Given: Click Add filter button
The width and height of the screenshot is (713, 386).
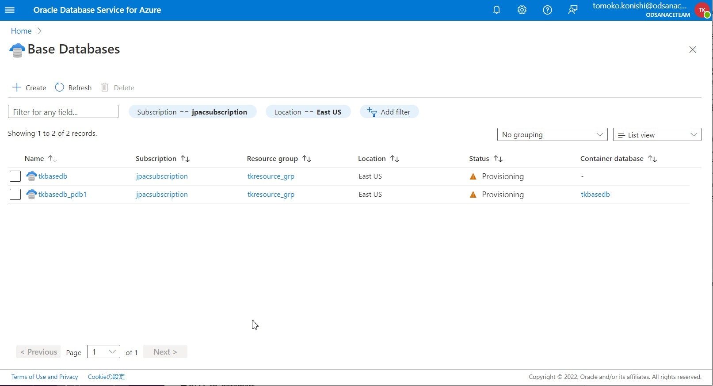Looking at the screenshot, I should pos(389,112).
